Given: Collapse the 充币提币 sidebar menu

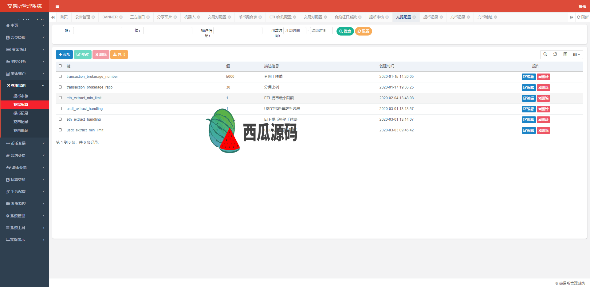Looking at the screenshot, I should [25, 86].
